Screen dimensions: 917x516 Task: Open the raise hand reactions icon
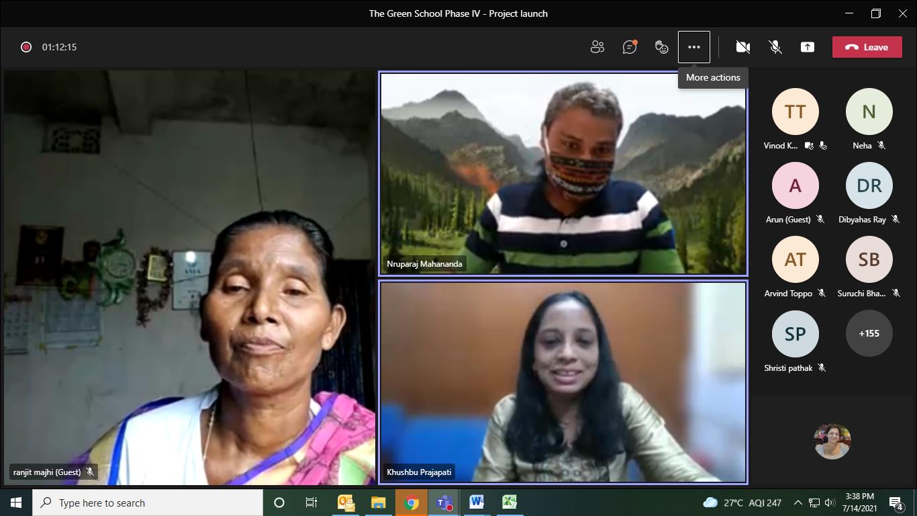click(x=661, y=47)
